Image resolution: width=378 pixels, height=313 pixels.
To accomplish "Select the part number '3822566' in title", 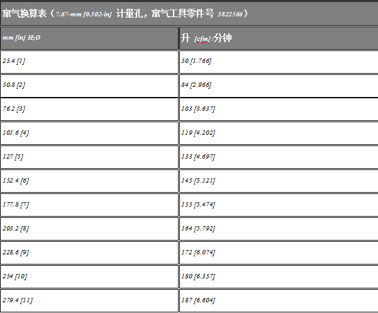I will pyautogui.click(x=230, y=14).
